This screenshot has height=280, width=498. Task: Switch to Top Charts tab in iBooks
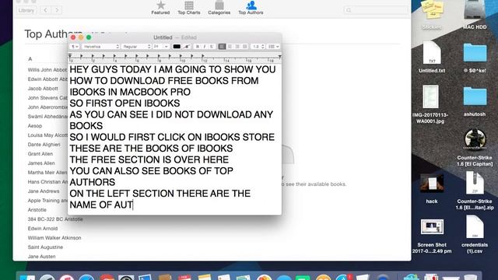189,8
